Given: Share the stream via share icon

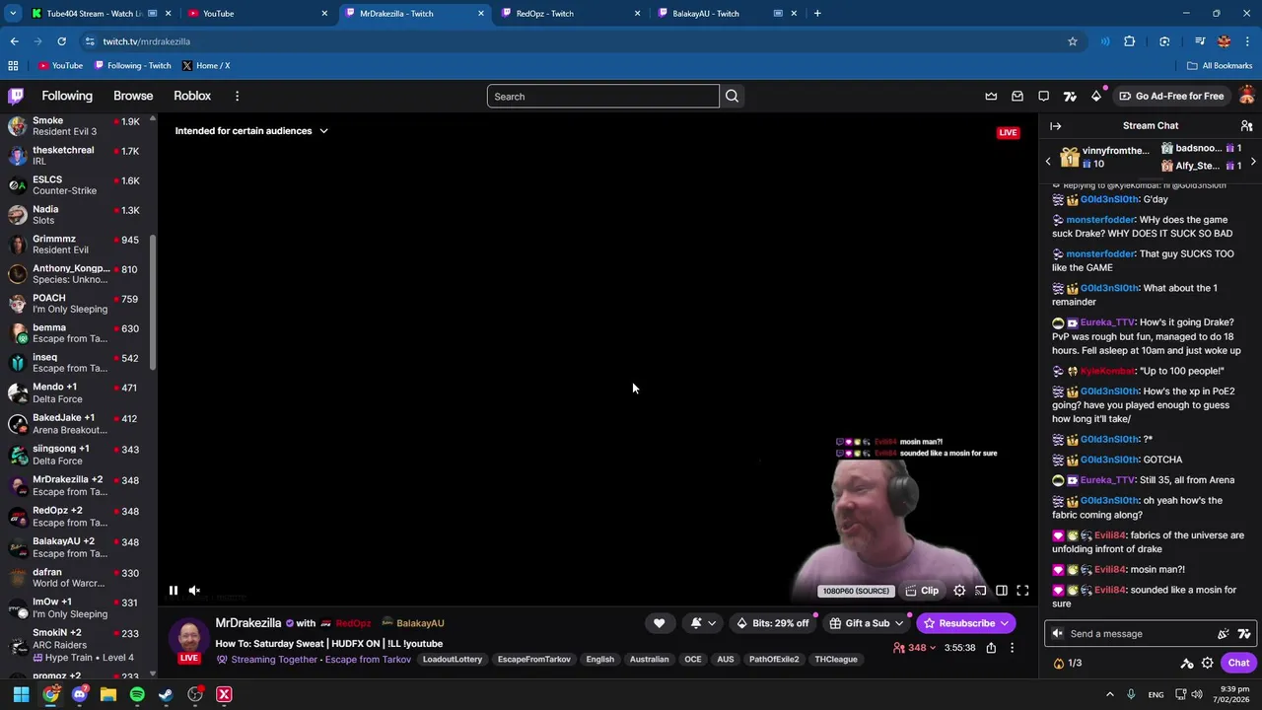Looking at the screenshot, I should [x=991, y=648].
